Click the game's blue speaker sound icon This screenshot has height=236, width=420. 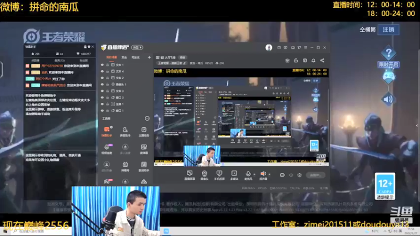pos(388,99)
